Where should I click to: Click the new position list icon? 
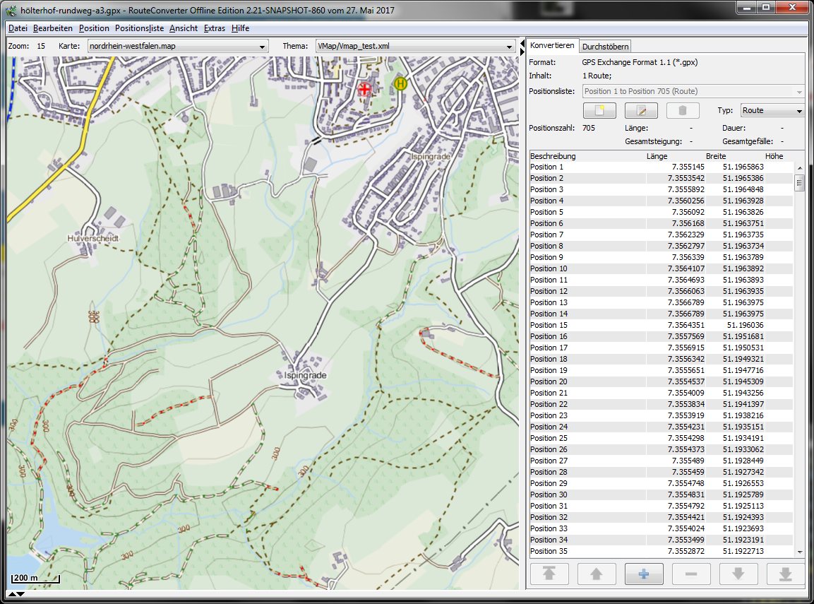point(599,111)
